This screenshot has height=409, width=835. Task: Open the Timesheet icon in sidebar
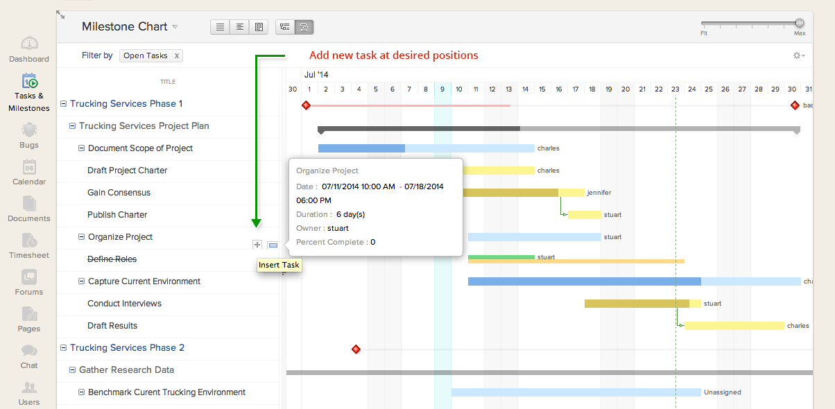[28, 245]
